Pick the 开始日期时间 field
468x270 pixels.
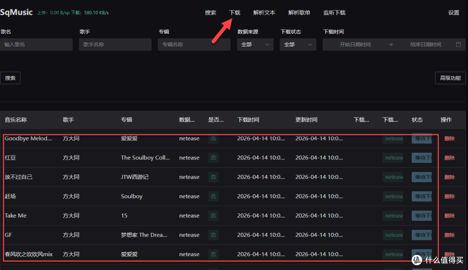tap(355, 44)
